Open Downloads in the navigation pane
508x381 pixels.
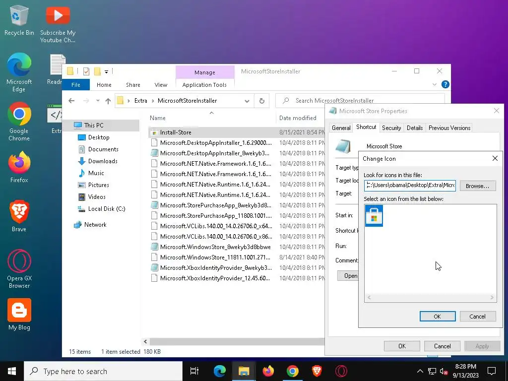coord(103,161)
